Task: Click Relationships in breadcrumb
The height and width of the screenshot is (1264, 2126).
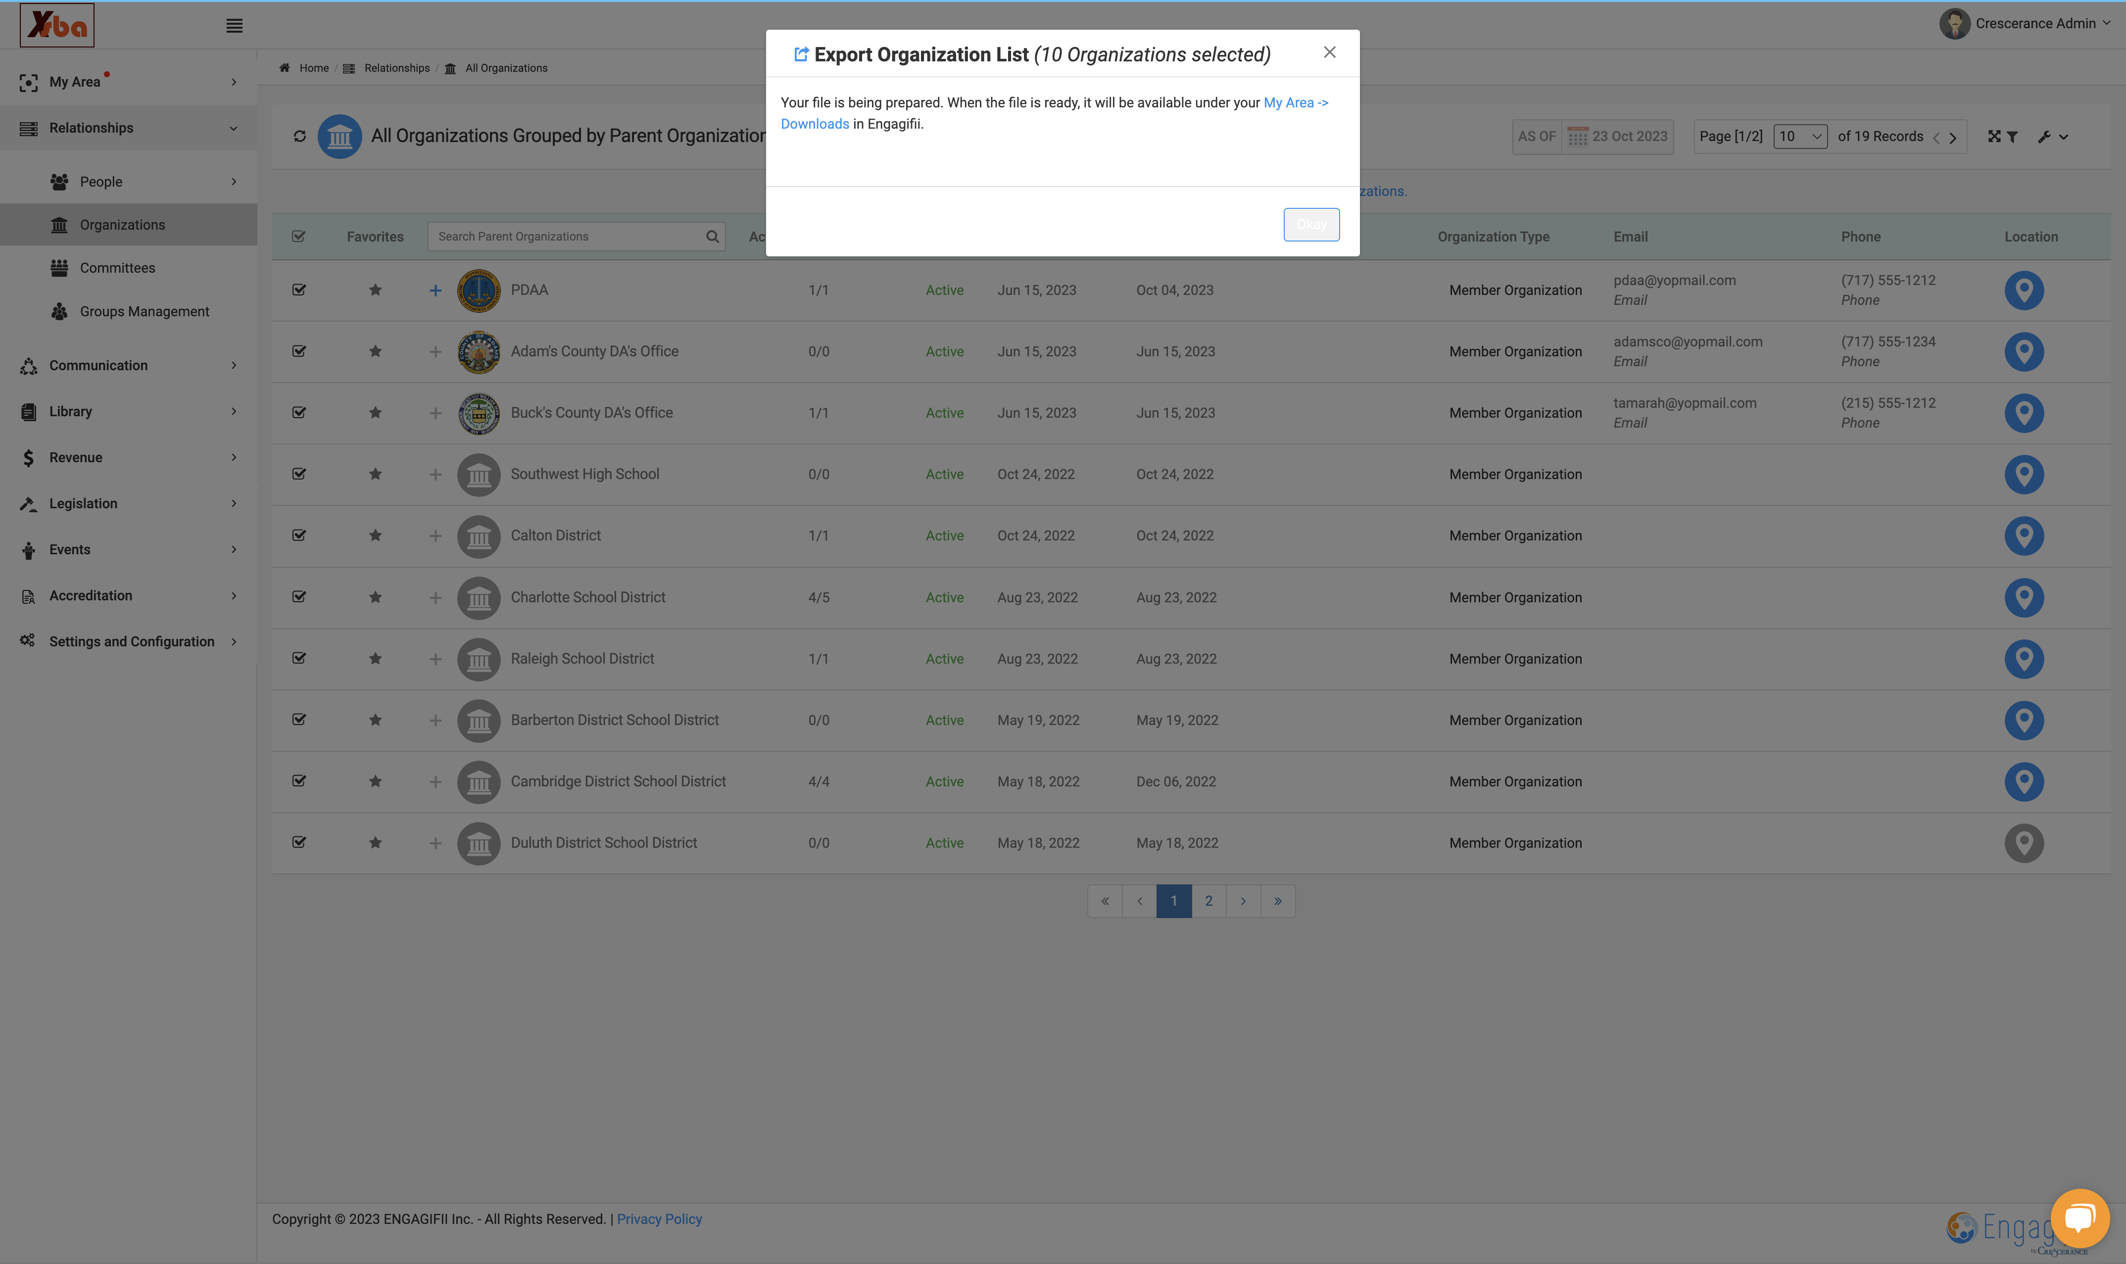Action: pos(397,68)
